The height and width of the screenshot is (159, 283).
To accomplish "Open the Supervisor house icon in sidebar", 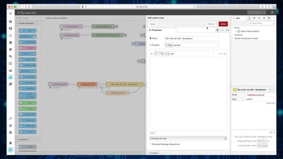I will click(11, 125).
